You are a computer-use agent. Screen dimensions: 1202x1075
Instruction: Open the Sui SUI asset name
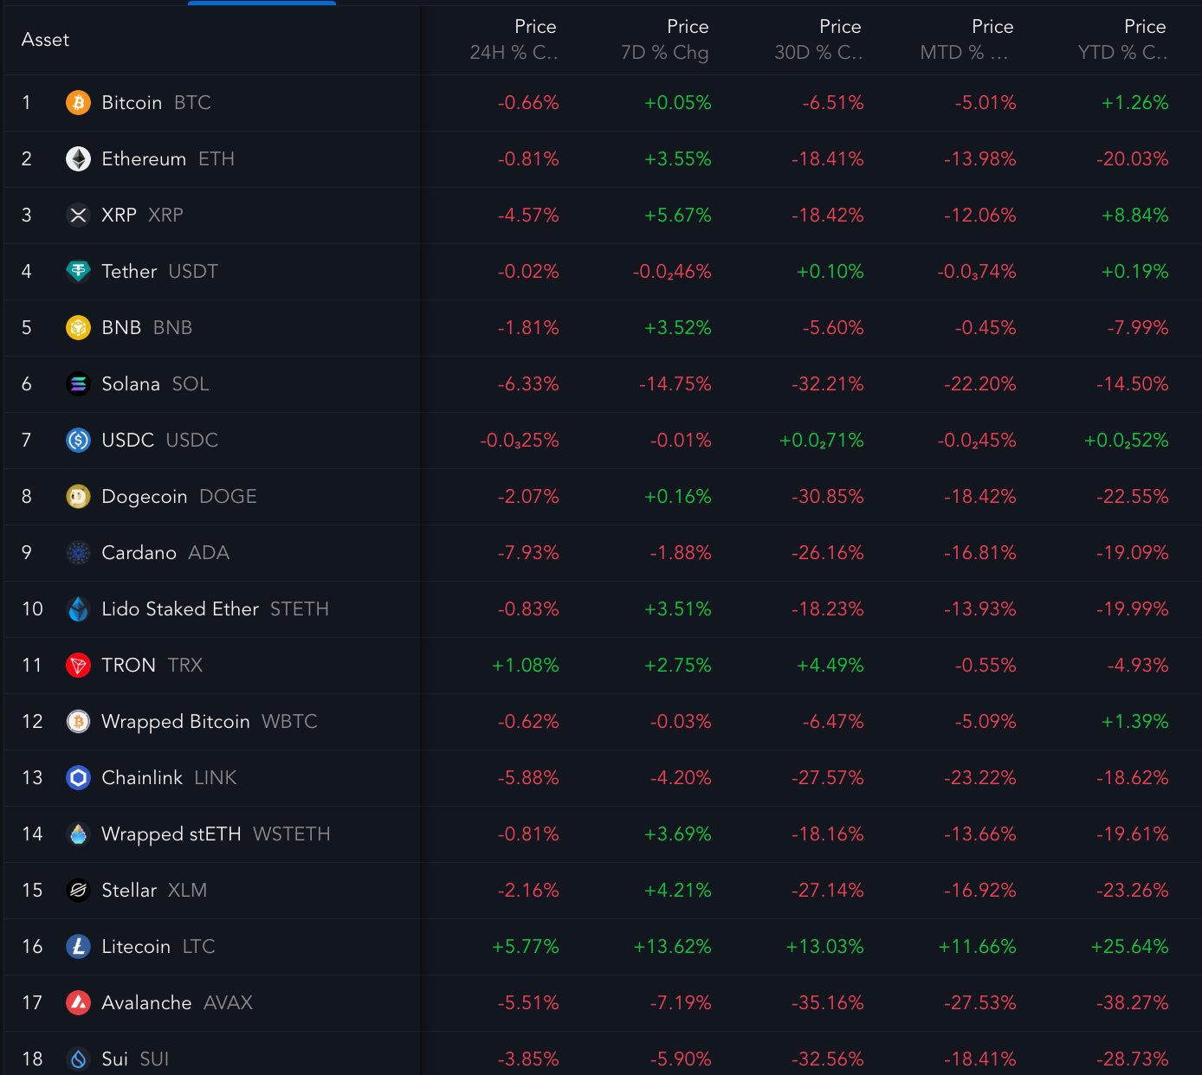tap(135, 1059)
